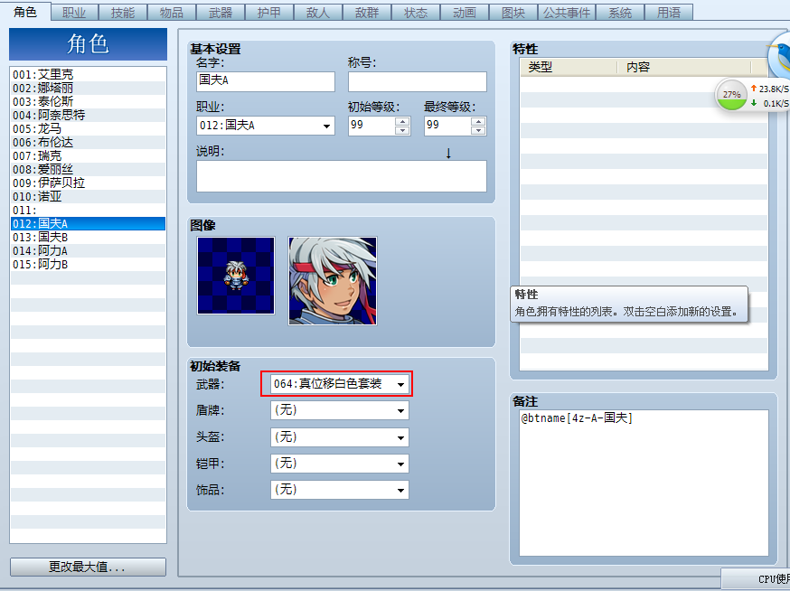Image resolution: width=790 pixels, height=591 pixels.
Task: Select actor 014:阿力A
Action: (x=89, y=251)
